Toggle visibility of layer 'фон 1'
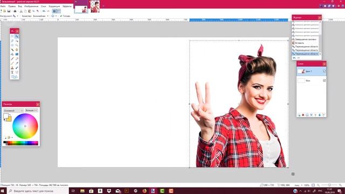The height and width of the screenshot is (194, 345). click(325, 71)
